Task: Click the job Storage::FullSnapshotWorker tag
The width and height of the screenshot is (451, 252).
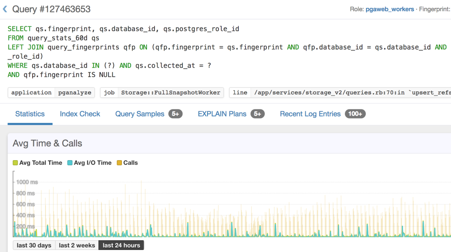Action: click(x=162, y=93)
